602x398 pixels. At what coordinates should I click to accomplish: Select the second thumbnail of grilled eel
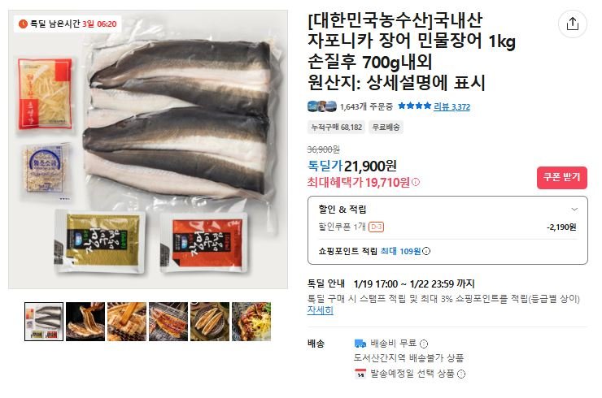pos(85,322)
